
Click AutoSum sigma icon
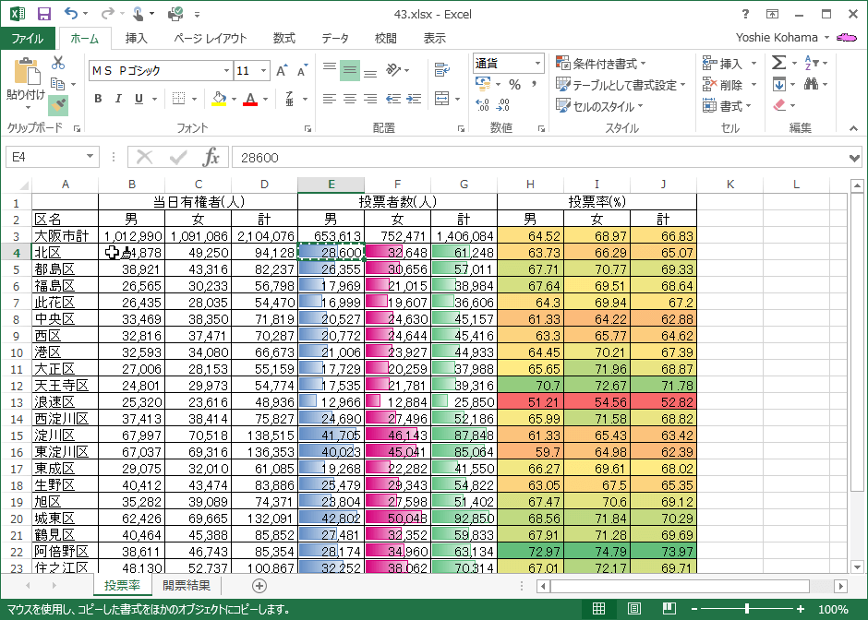778,63
